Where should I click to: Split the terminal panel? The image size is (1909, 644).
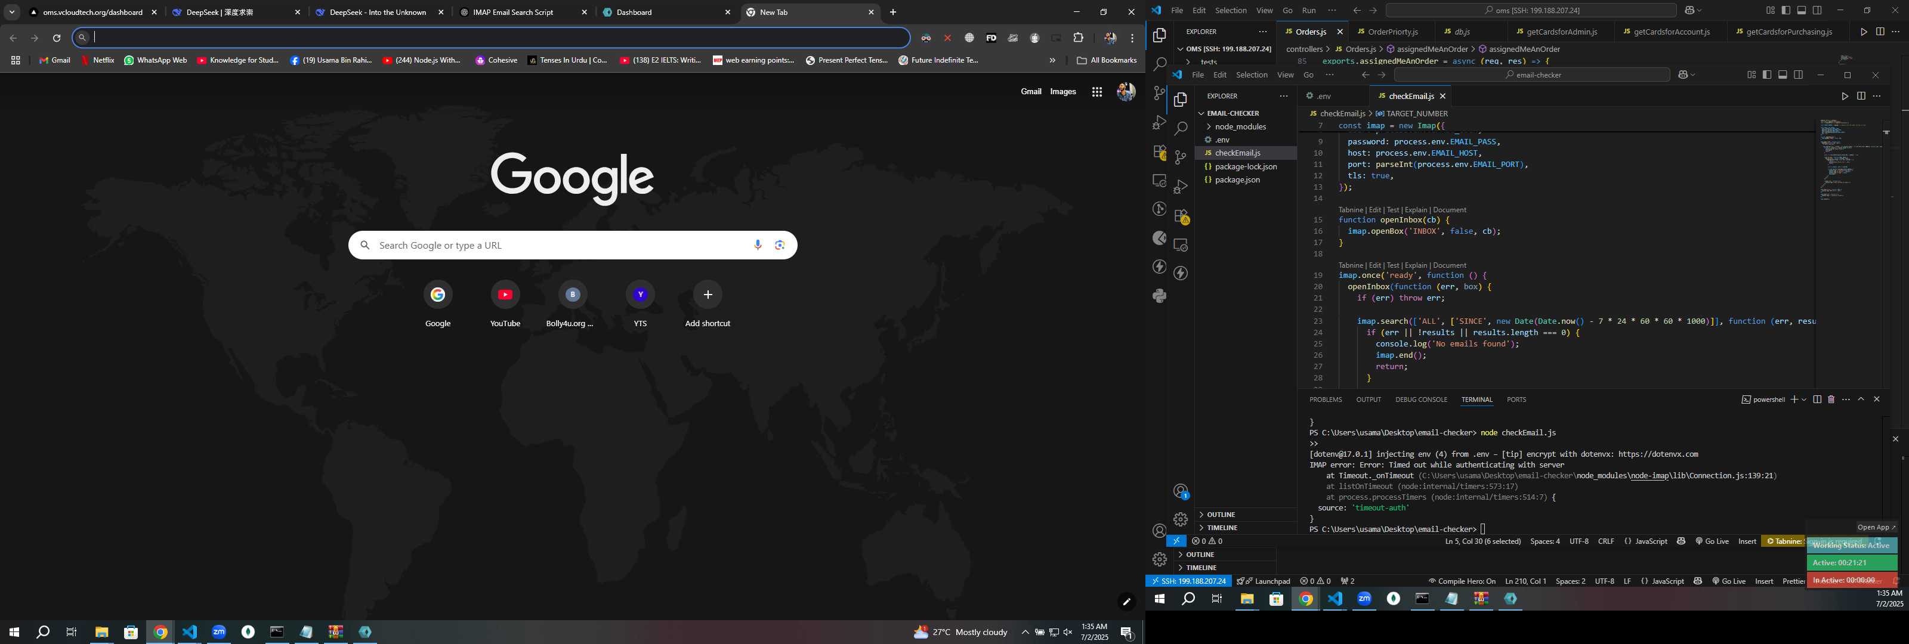point(1817,400)
